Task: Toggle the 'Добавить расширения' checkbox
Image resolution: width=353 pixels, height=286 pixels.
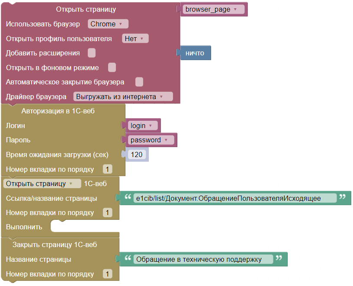Action: [x=92, y=53]
